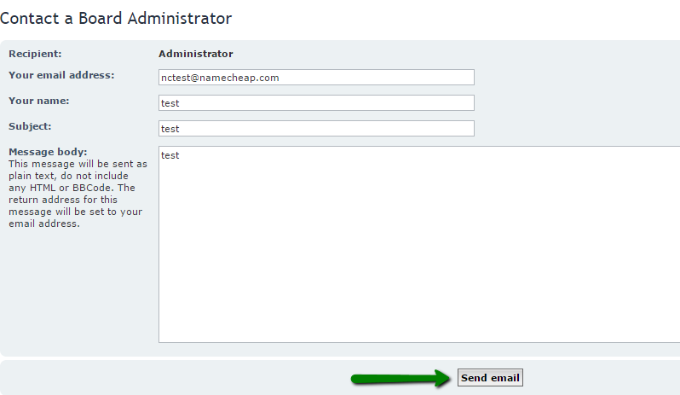Click the bottom panel left of the green arrow
Viewport: 680px width, 395px height.
(x=174, y=378)
